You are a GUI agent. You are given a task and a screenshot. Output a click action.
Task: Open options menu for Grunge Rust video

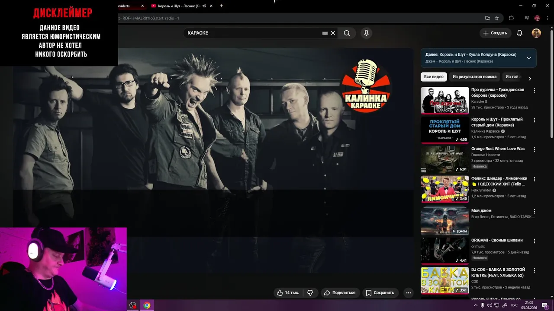coord(534,149)
